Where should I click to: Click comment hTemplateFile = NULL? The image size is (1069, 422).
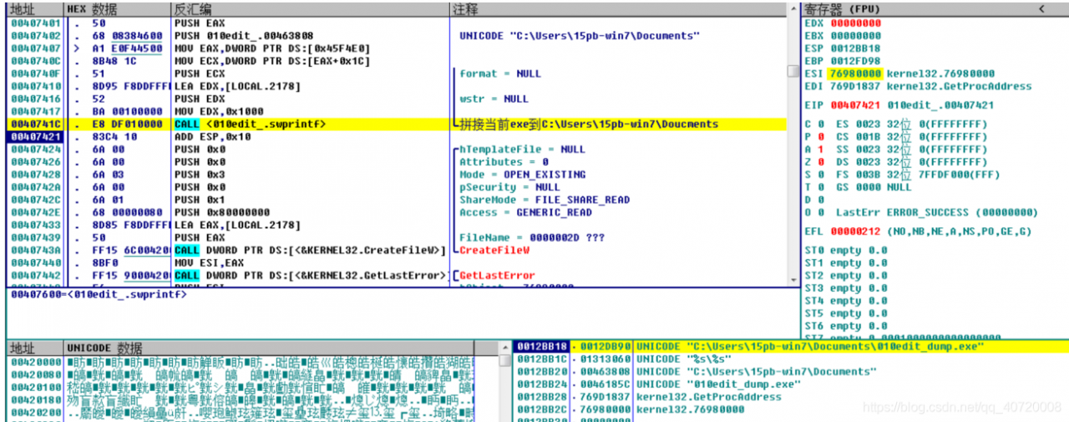pyautogui.click(x=522, y=149)
